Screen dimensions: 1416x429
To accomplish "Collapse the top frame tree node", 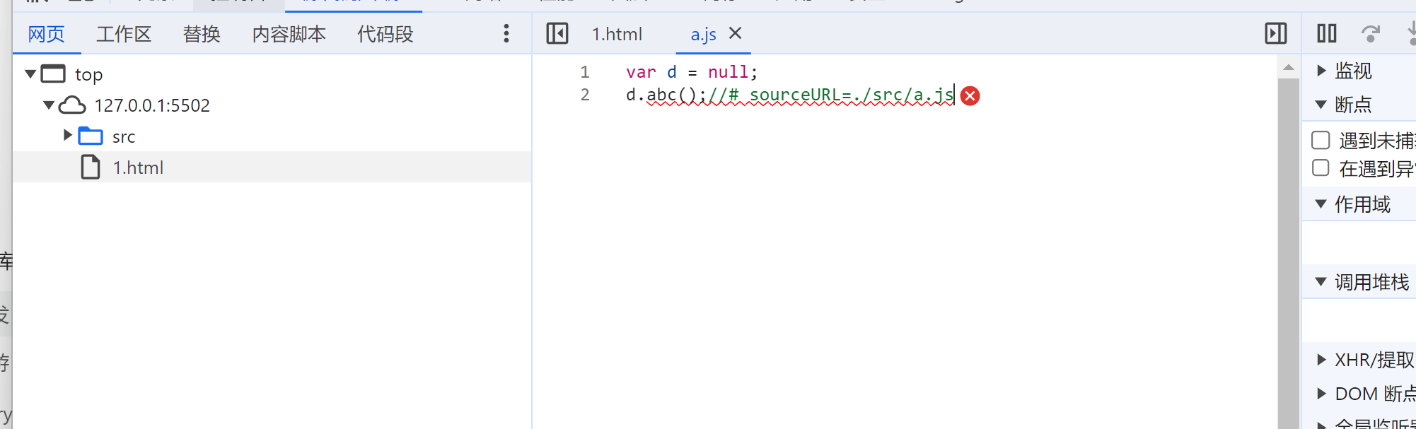I will (30, 74).
